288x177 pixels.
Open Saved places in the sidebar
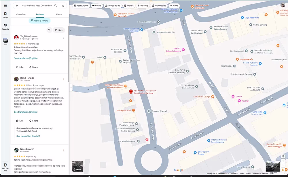[5, 15]
